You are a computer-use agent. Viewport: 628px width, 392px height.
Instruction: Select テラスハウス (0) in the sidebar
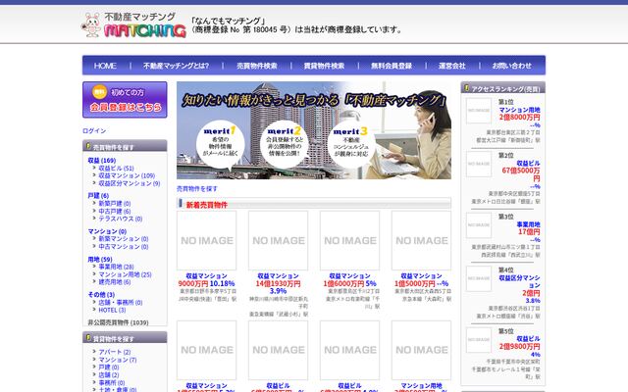click(121, 219)
